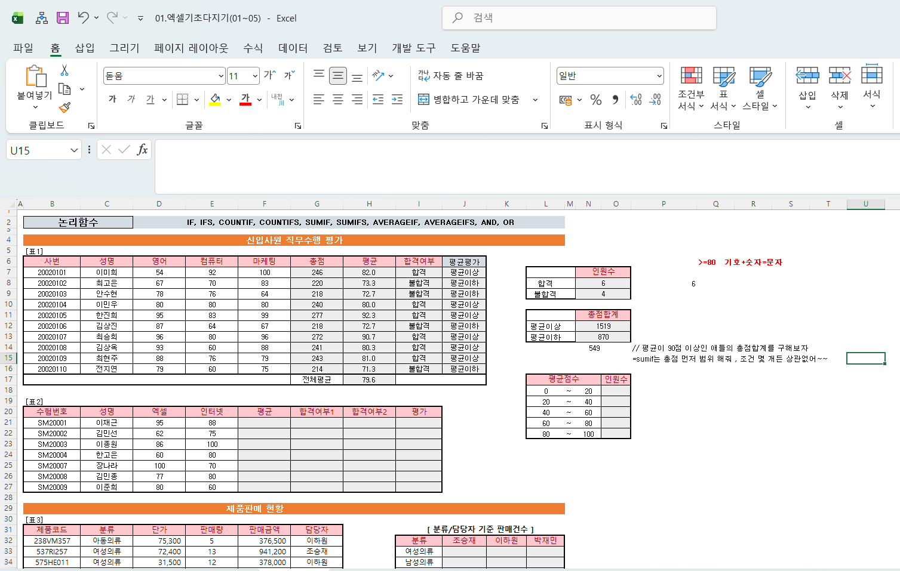Viewport: 900px width, 571px height.
Task: Click the percent style icon
Action: pos(595,100)
